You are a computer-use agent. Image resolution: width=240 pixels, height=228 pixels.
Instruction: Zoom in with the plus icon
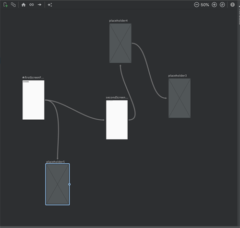tap(214, 5)
